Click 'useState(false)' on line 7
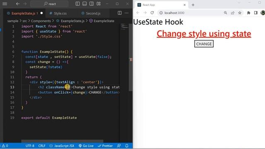265x149 pixels. point(94,57)
